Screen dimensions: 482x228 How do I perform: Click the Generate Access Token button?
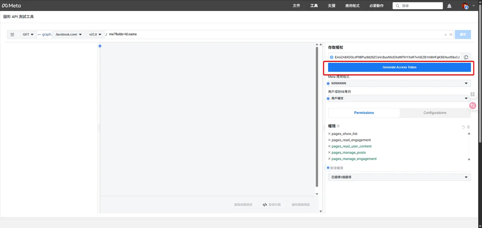click(399, 67)
